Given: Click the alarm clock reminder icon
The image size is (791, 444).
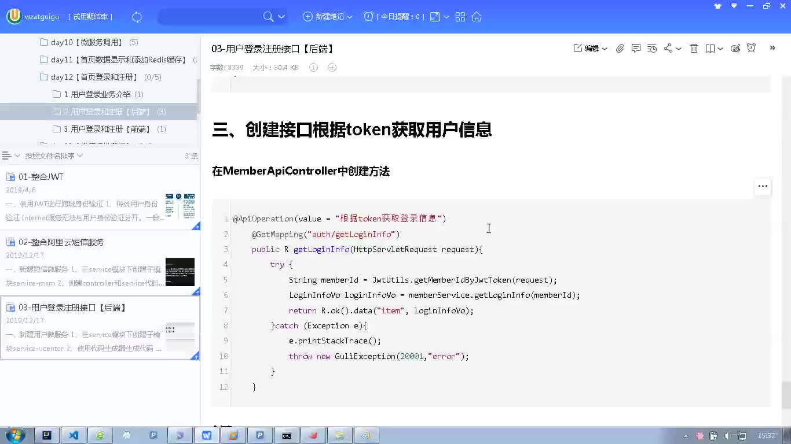Looking at the screenshot, I should [x=752, y=48].
